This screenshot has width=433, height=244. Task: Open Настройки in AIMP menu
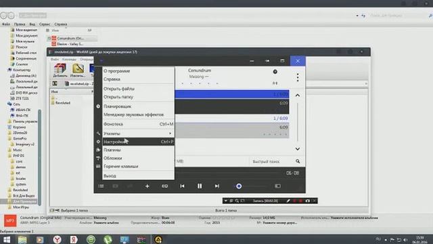click(x=138, y=142)
